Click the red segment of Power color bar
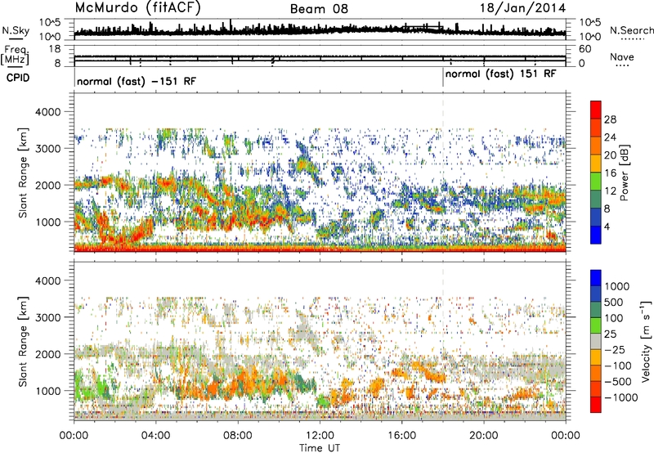 point(596,110)
